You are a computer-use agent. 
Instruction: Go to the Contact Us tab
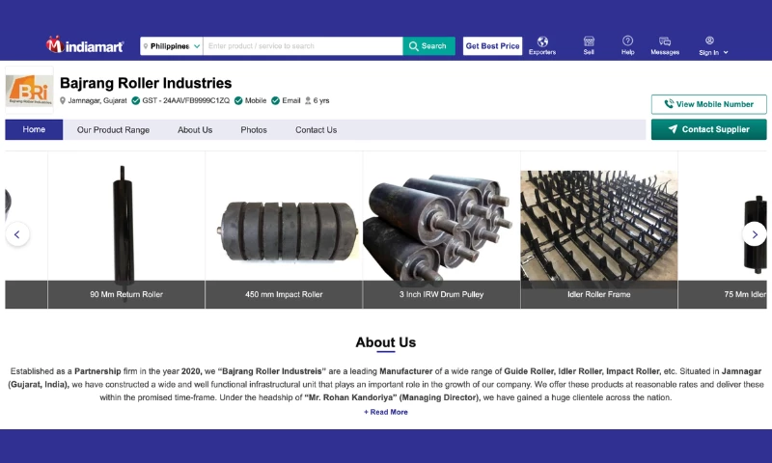(x=316, y=130)
